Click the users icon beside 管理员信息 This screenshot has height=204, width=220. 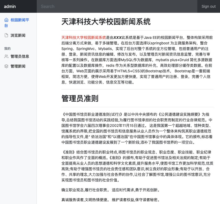coord(6,56)
